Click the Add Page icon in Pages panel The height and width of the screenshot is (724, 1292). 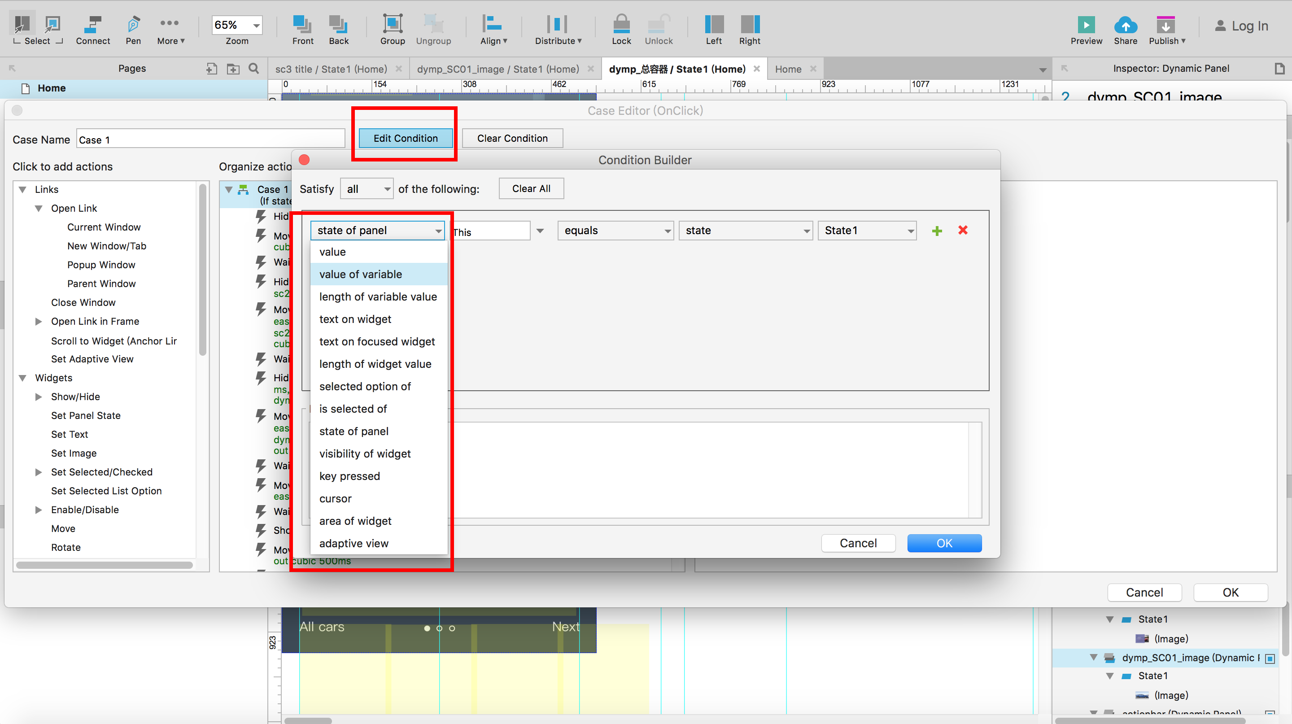tap(212, 69)
